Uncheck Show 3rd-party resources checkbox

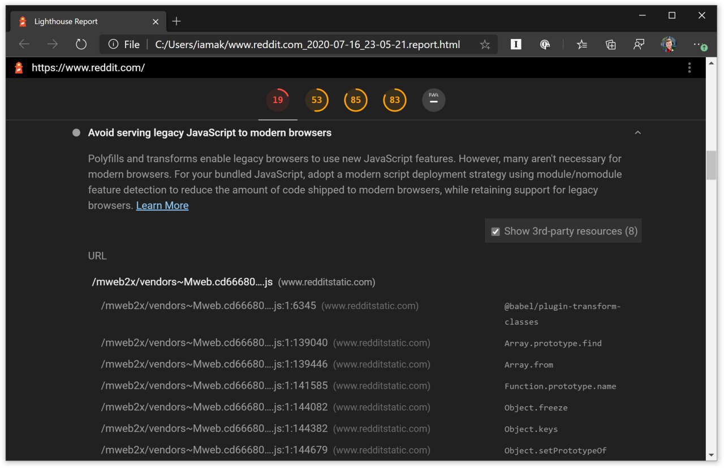[495, 231]
